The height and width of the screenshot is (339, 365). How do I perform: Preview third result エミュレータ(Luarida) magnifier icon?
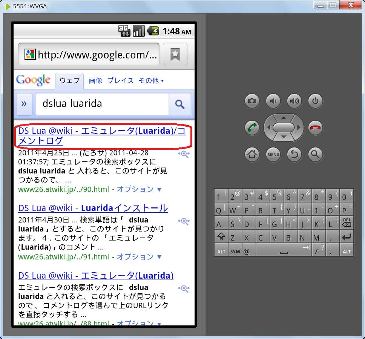pyautogui.click(x=184, y=288)
